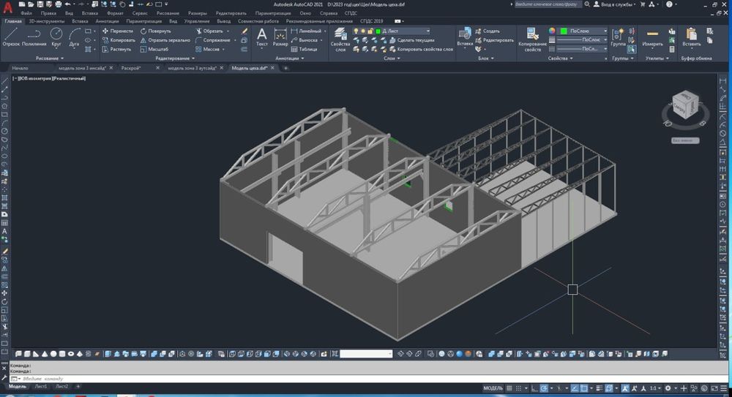
Task: Switch to the Раскрой document tab
Action: click(x=132, y=68)
